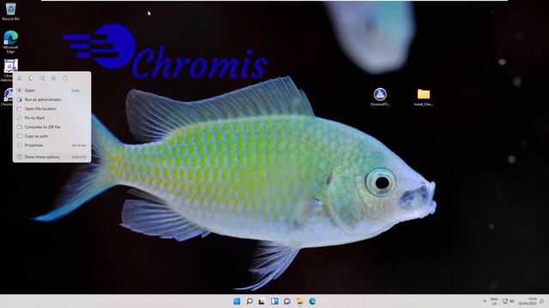Click the ENG US language indicator
Image resolution: width=549 pixels, height=308 pixels.
click(494, 301)
